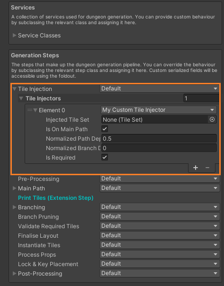This screenshot has height=286, width=224.
Task: Click the Process Props label
Action: click(37, 255)
